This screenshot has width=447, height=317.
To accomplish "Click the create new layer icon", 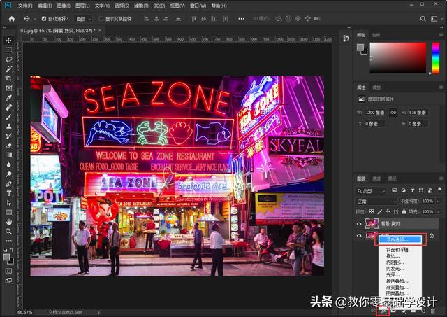I will click(423, 311).
